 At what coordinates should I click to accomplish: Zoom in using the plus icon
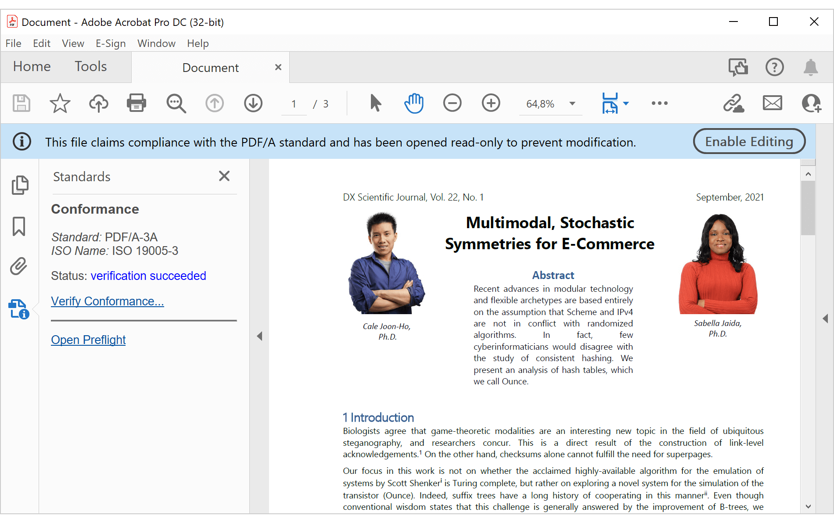[491, 103]
